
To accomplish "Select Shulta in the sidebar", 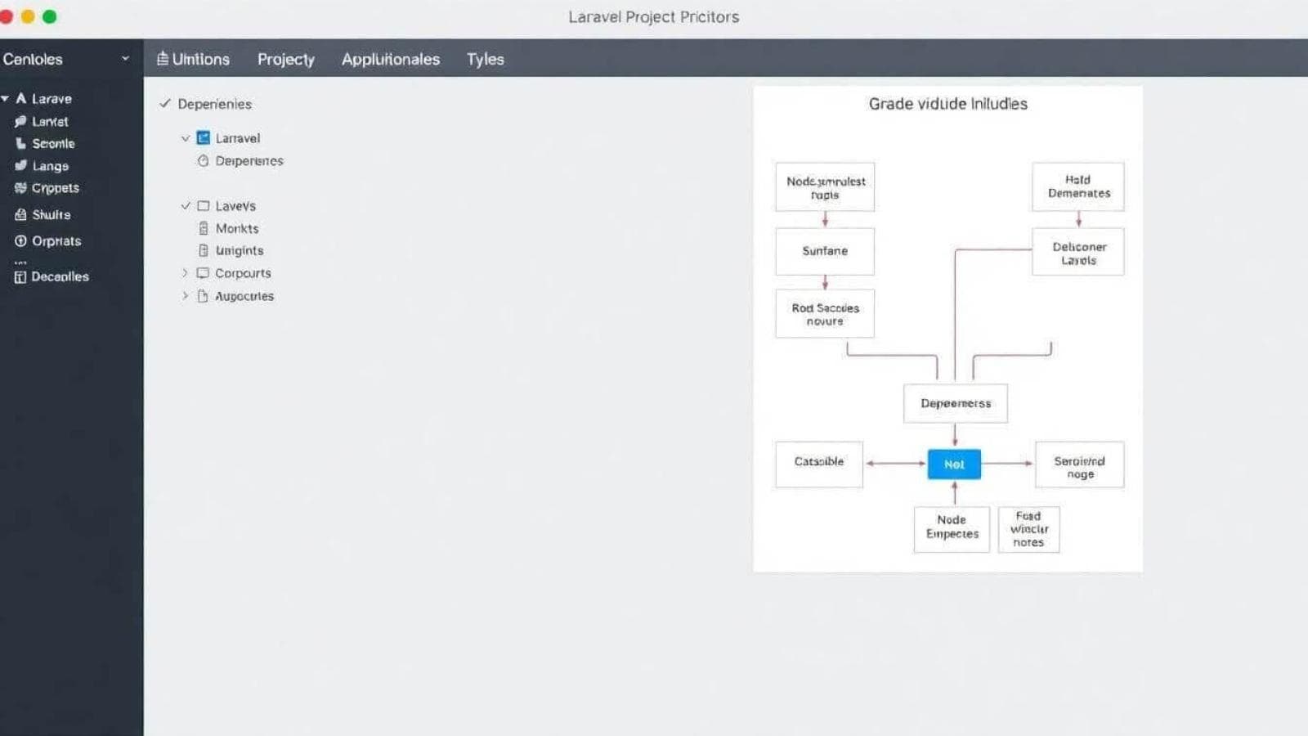I will click(x=51, y=214).
